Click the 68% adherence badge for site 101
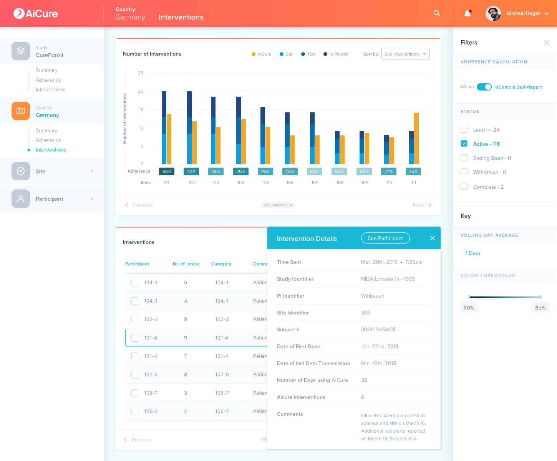The height and width of the screenshot is (461, 557). point(167,171)
